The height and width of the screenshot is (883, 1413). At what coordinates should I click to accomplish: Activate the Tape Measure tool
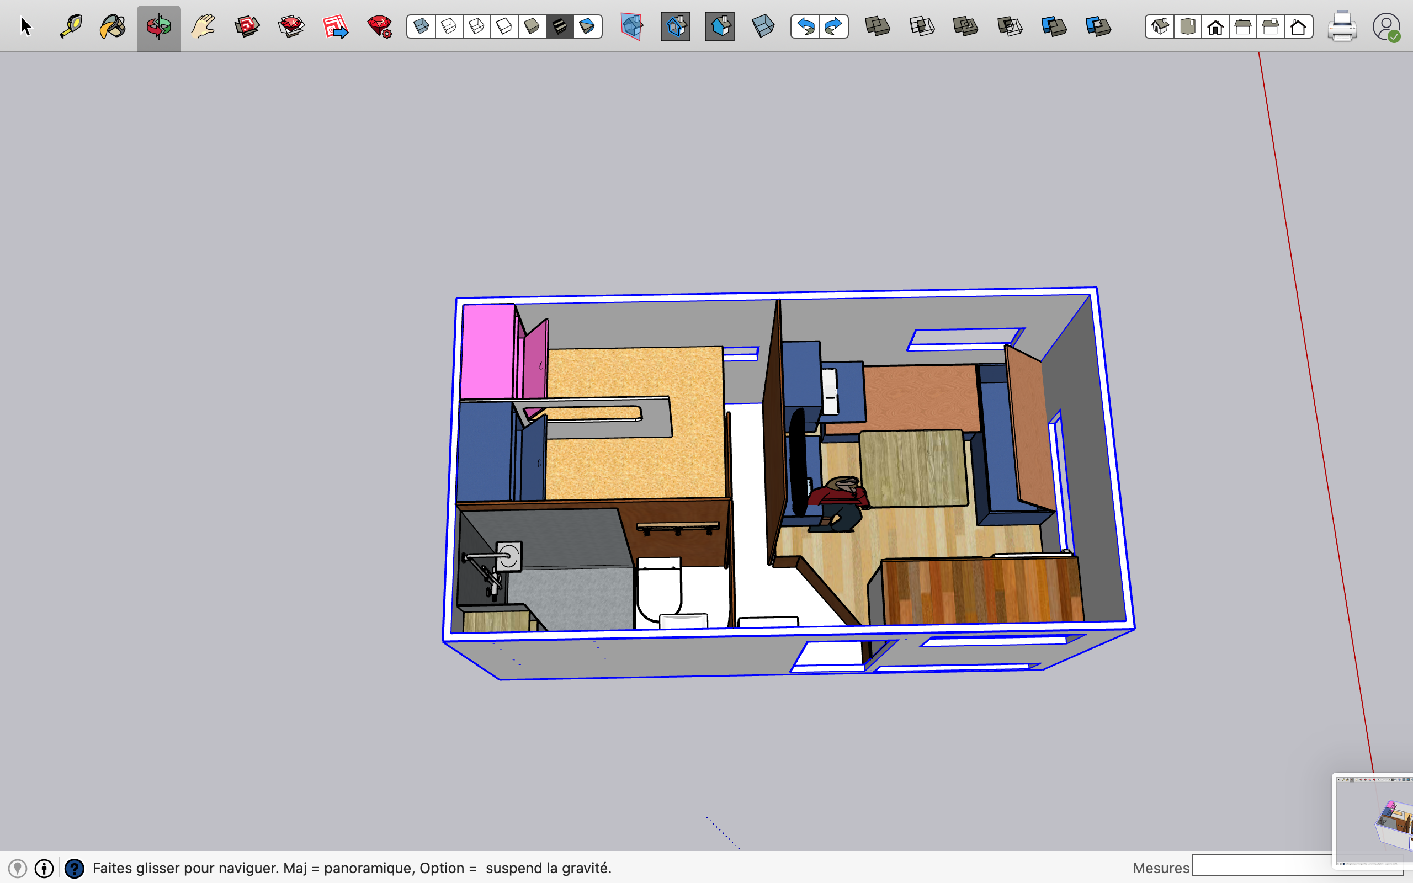click(x=71, y=27)
